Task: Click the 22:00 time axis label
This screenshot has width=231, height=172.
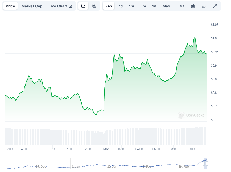Action: click(87, 149)
